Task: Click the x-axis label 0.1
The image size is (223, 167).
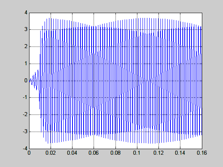Action: coord(137,153)
